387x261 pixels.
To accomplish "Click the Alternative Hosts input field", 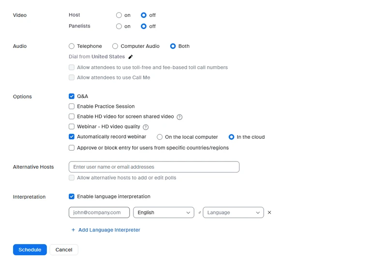I will click(x=154, y=167).
